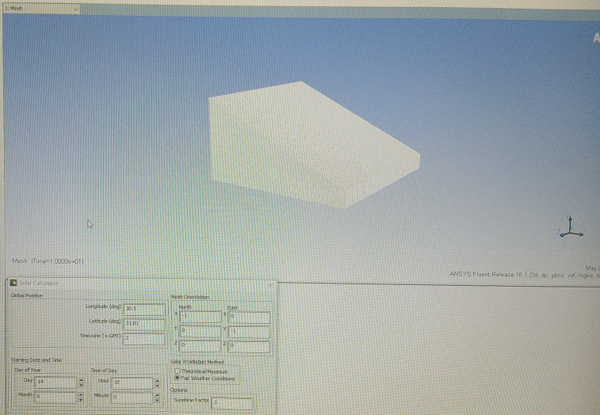Click the East Z component field

pyautogui.click(x=249, y=346)
